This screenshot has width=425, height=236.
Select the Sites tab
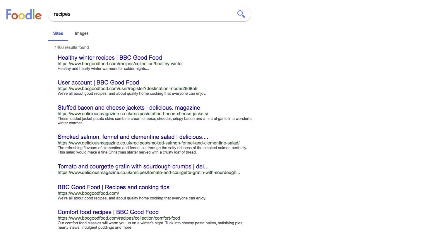pos(58,33)
